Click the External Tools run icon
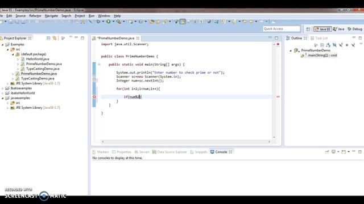Screen dimensions: 364x204 119,22
